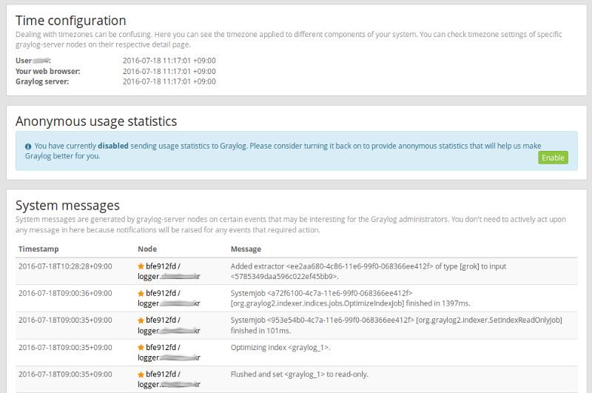The image size is (592, 393).
Task: Click the System messages heading
Action: [67, 205]
